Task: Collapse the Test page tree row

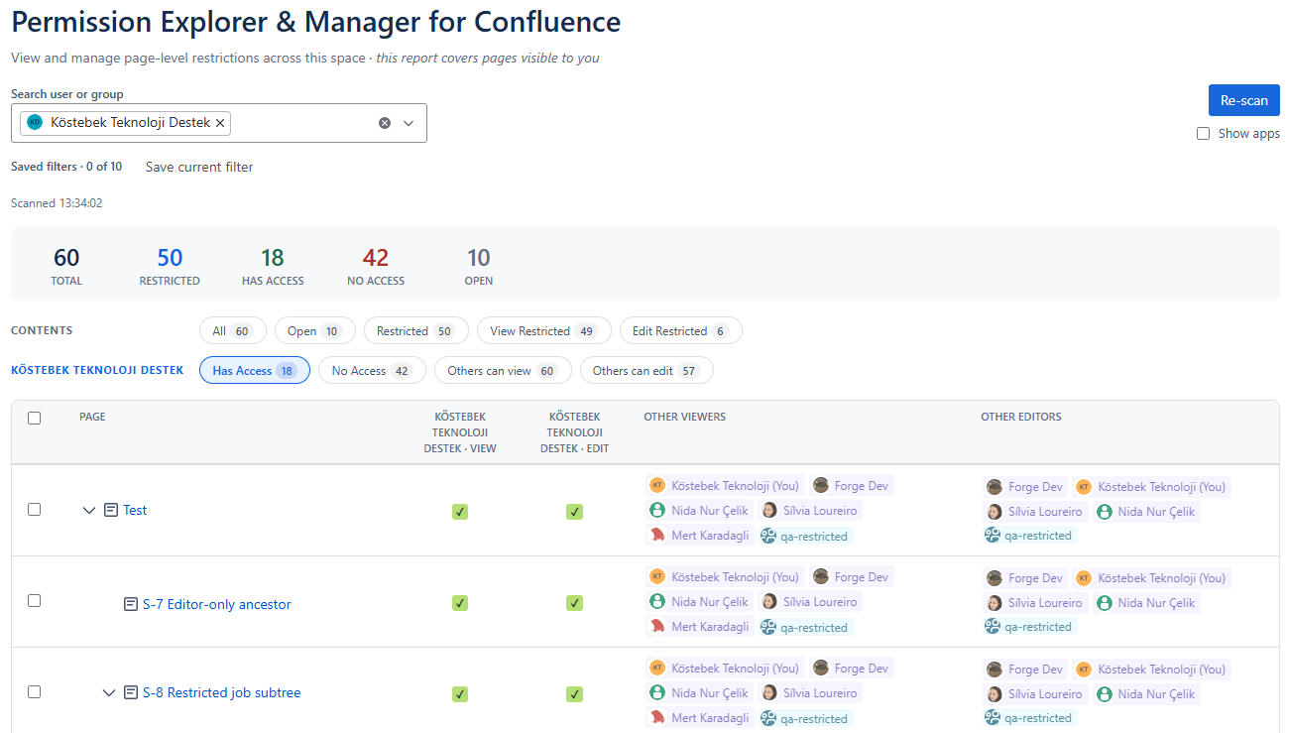Action: (x=89, y=510)
